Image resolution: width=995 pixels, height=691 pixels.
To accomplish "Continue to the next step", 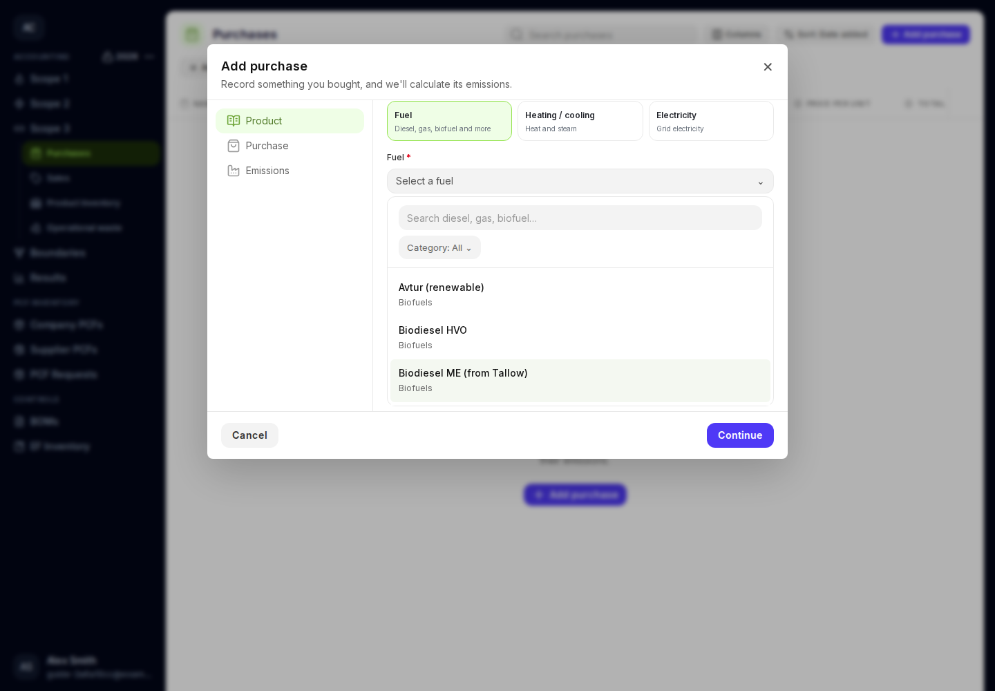I will 740,435.
